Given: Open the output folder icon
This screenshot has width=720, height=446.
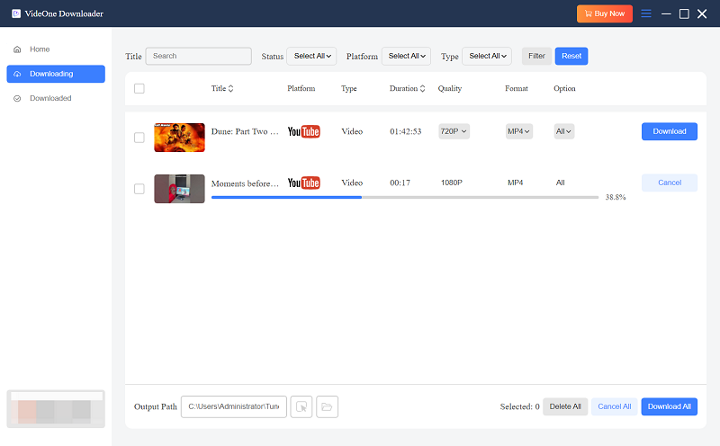Looking at the screenshot, I should (x=327, y=406).
